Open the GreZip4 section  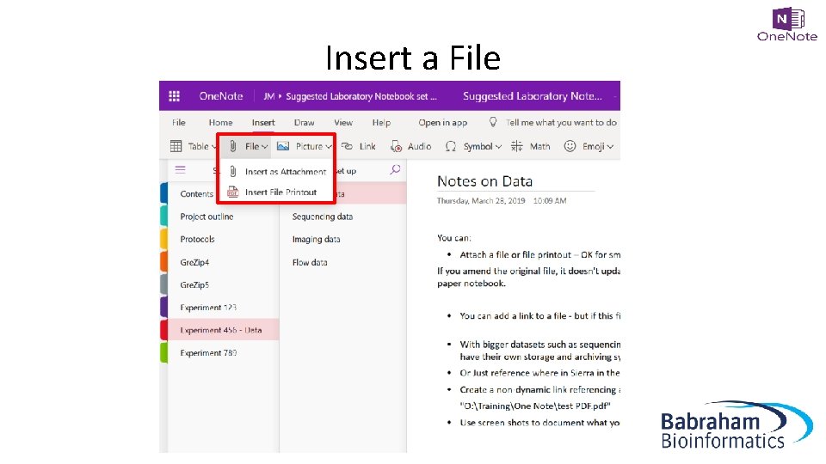pyautogui.click(x=194, y=262)
